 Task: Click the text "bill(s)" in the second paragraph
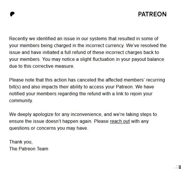tap(15, 87)
